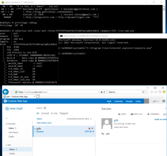Open the IE home icon

click(152, 92)
